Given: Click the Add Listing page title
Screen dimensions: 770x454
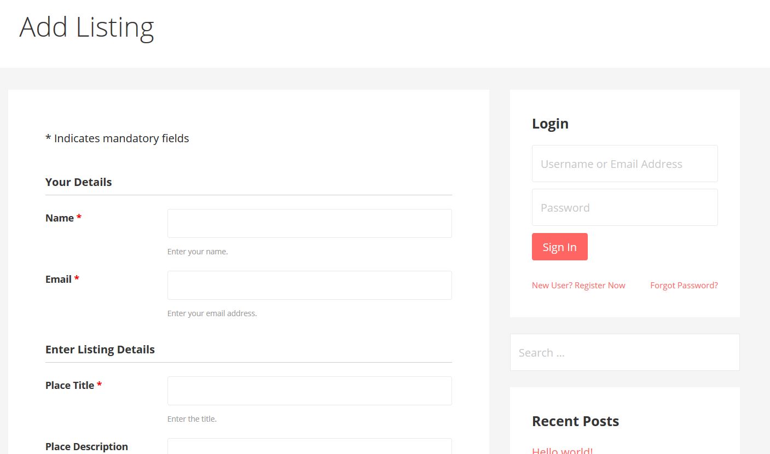Looking at the screenshot, I should [x=86, y=27].
